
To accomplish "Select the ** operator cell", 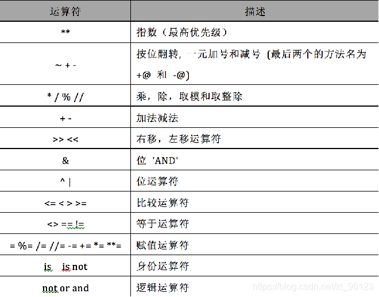I will [65, 32].
